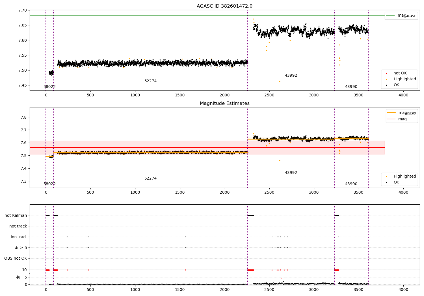Click the 'Magnitude Estimates' plot title
This screenshot has width=424, height=296.
pyautogui.click(x=224, y=103)
